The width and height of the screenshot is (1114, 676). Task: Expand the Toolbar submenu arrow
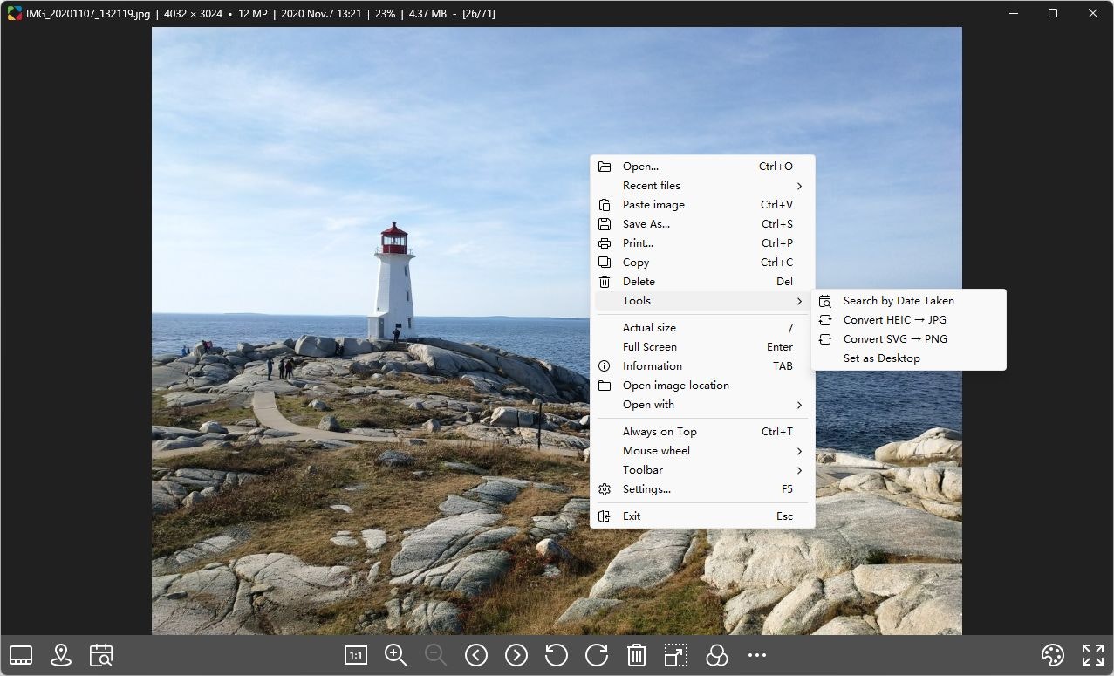(799, 470)
